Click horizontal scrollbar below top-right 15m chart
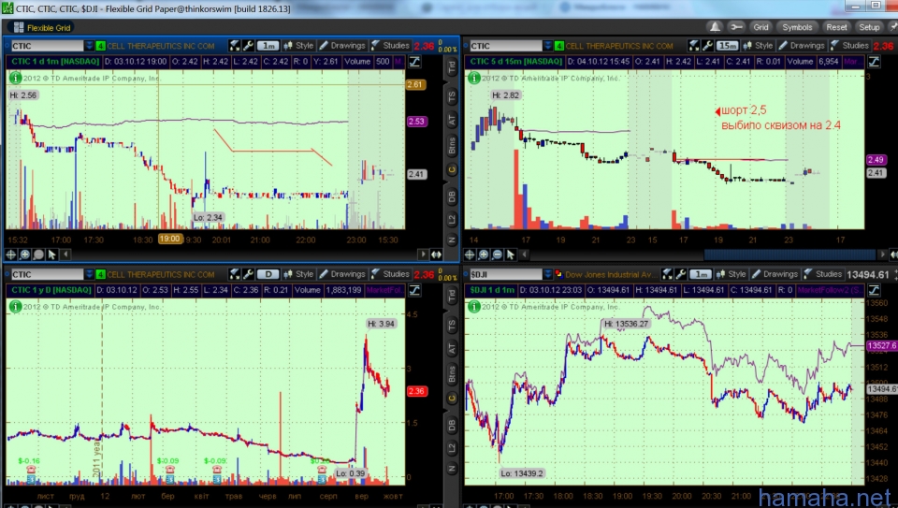 pos(789,254)
